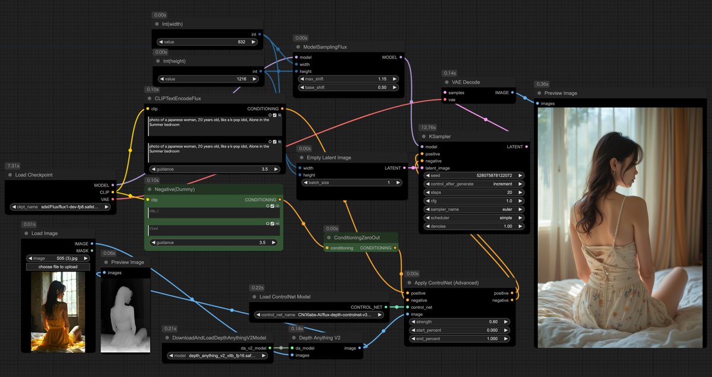Viewport: 712px width, 377px height.
Task: Click the MASK output port on Load Image
Action: point(91,251)
